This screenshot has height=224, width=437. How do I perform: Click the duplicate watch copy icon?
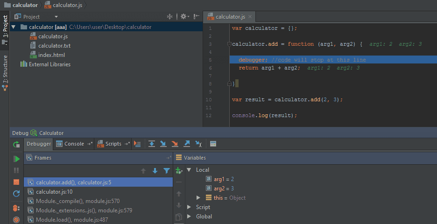tap(179, 217)
